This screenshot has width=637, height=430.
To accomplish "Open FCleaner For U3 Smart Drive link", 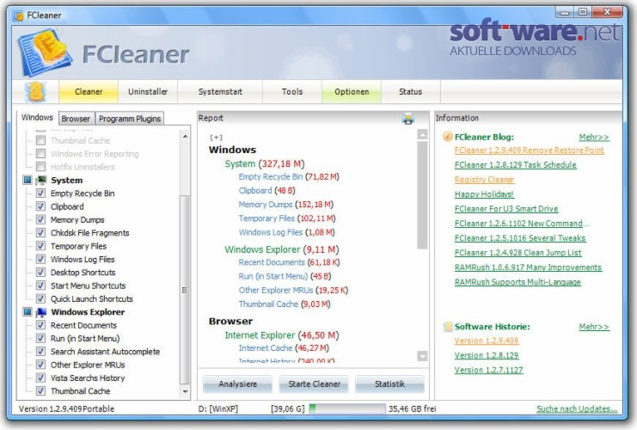I will click(506, 209).
